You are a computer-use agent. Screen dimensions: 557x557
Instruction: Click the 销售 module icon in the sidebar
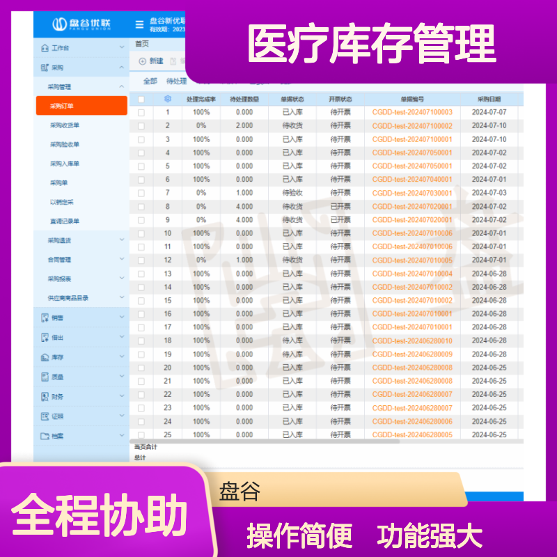(45, 318)
